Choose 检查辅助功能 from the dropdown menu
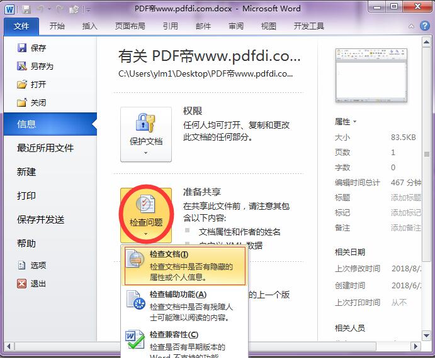The width and height of the screenshot is (435, 358). tap(185, 306)
